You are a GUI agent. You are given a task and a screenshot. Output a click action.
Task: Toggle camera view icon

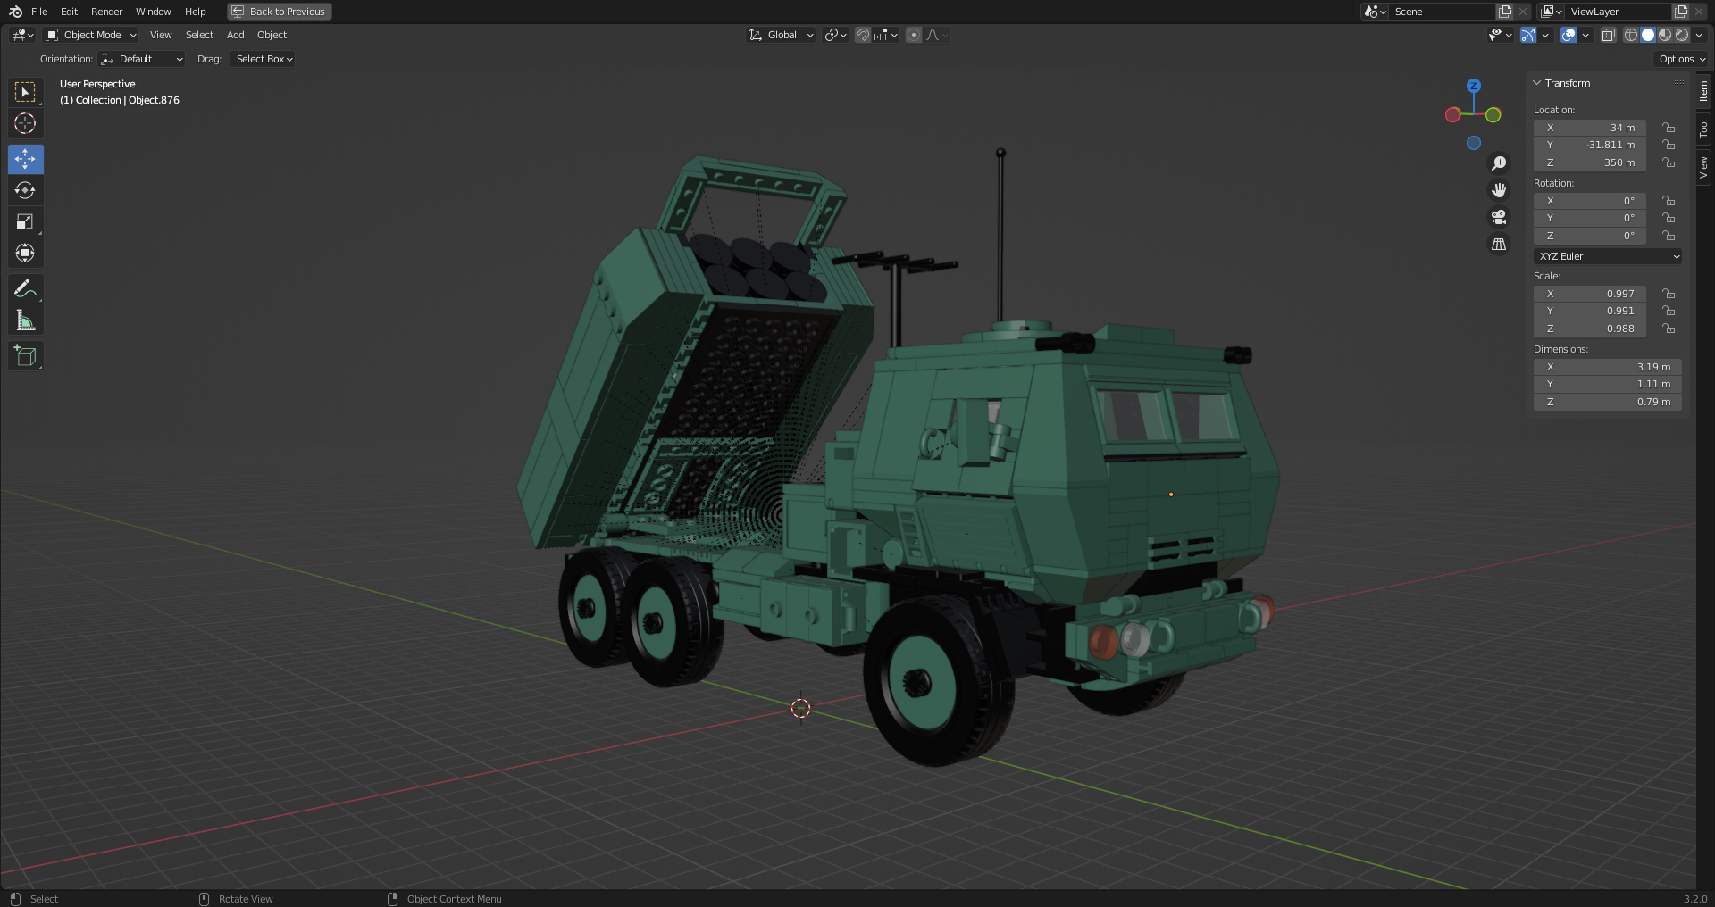1499,217
